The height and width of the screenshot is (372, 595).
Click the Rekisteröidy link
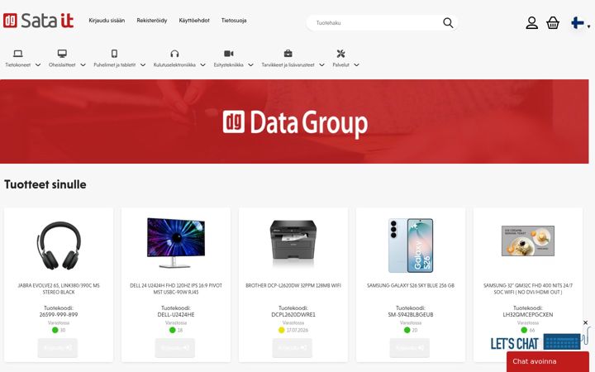(152, 21)
